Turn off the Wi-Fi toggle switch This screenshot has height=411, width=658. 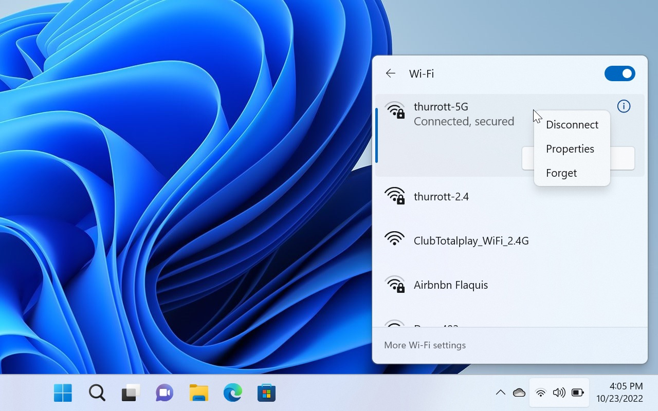tap(619, 73)
